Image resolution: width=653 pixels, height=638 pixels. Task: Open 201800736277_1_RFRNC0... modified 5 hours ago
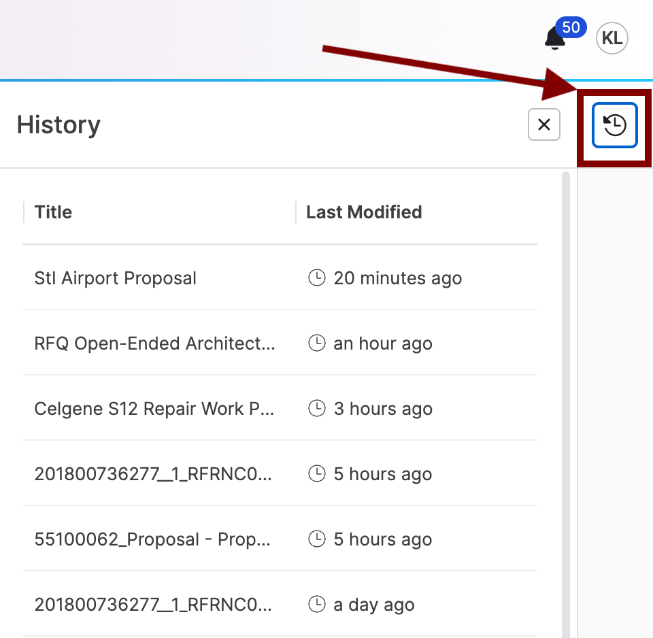point(153,474)
